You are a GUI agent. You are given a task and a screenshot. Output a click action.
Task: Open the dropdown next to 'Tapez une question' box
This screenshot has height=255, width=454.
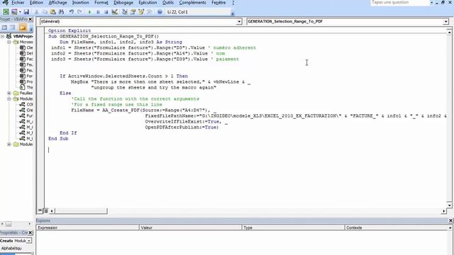coord(432,2)
